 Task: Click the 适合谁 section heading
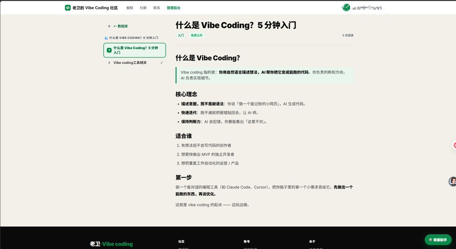click(x=184, y=136)
